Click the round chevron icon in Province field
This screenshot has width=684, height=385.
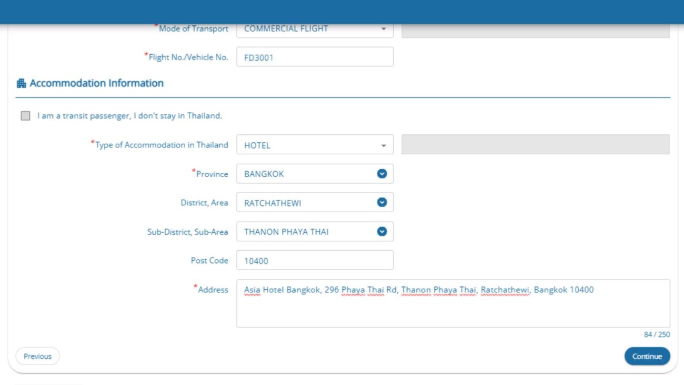point(382,174)
